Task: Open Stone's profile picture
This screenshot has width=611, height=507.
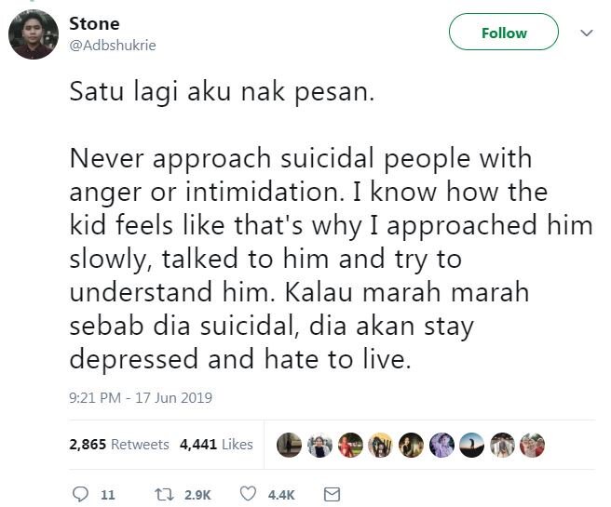Action: coord(34,34)
